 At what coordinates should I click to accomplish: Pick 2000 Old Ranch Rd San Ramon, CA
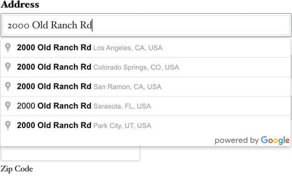pyautogui.click(x=146, y=87)
